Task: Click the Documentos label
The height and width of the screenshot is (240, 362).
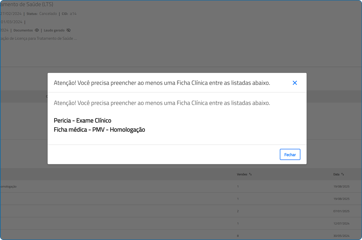Action: pos(23,30)
